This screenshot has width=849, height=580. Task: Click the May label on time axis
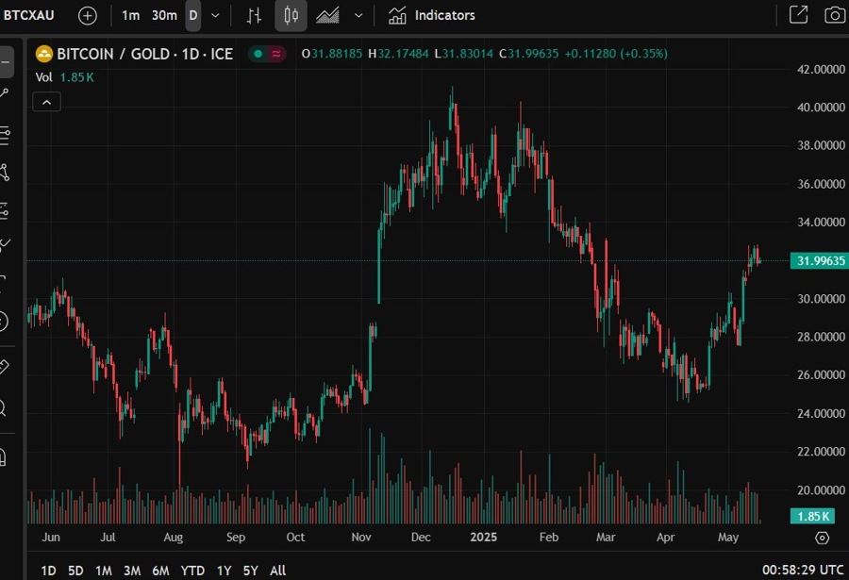coord(728,538)
